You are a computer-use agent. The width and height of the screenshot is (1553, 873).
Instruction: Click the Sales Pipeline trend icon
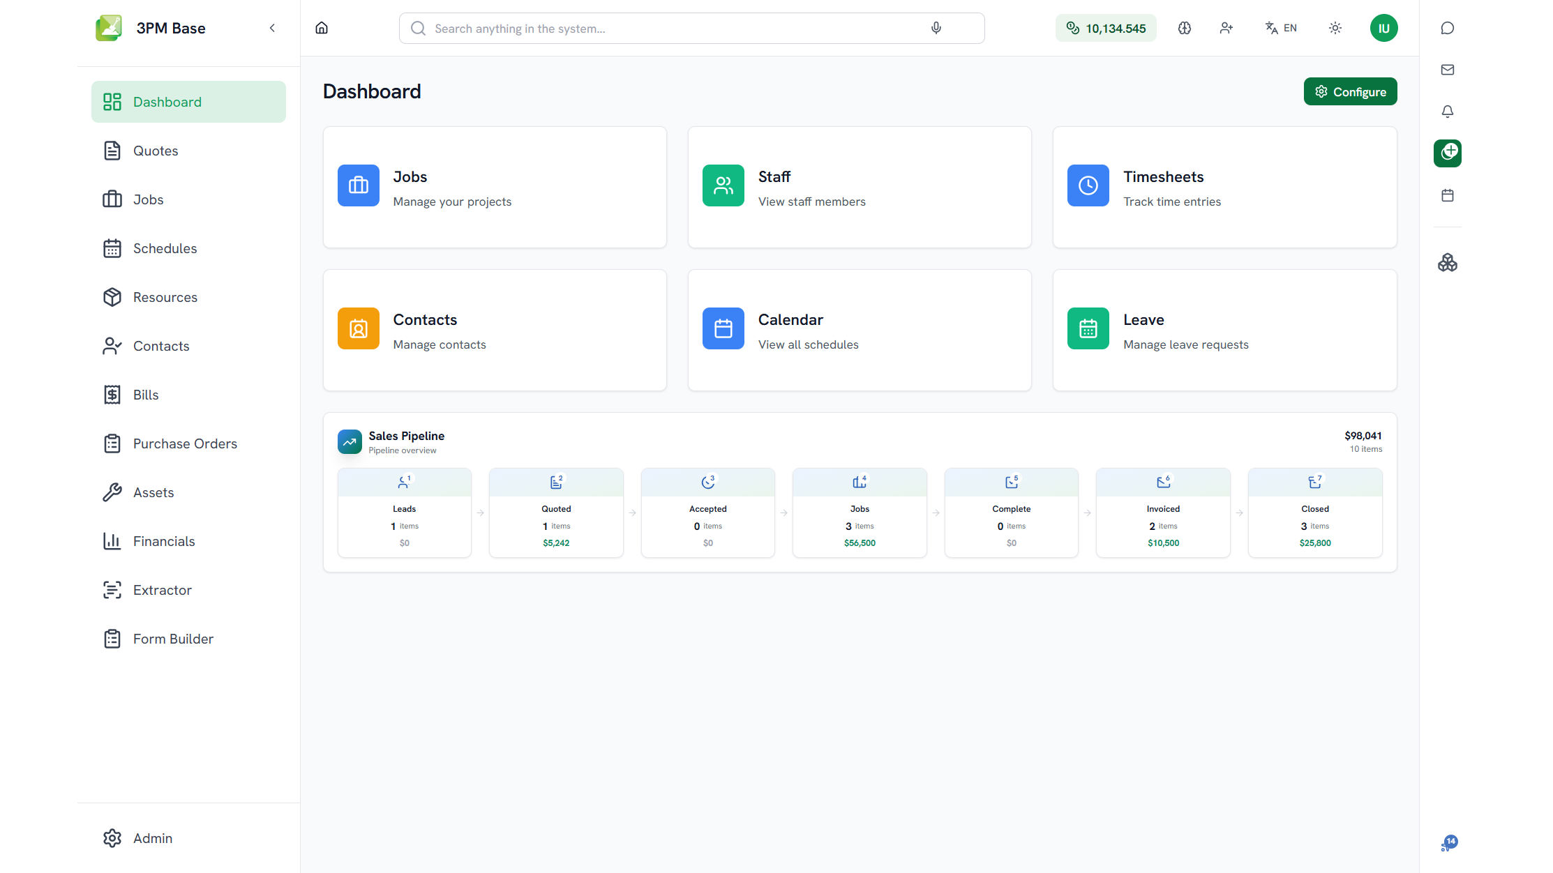[x=350, y=441]
